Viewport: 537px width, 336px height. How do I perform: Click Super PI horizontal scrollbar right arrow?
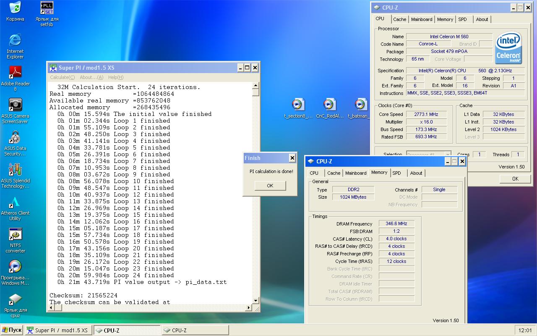[x=249, y=308]
